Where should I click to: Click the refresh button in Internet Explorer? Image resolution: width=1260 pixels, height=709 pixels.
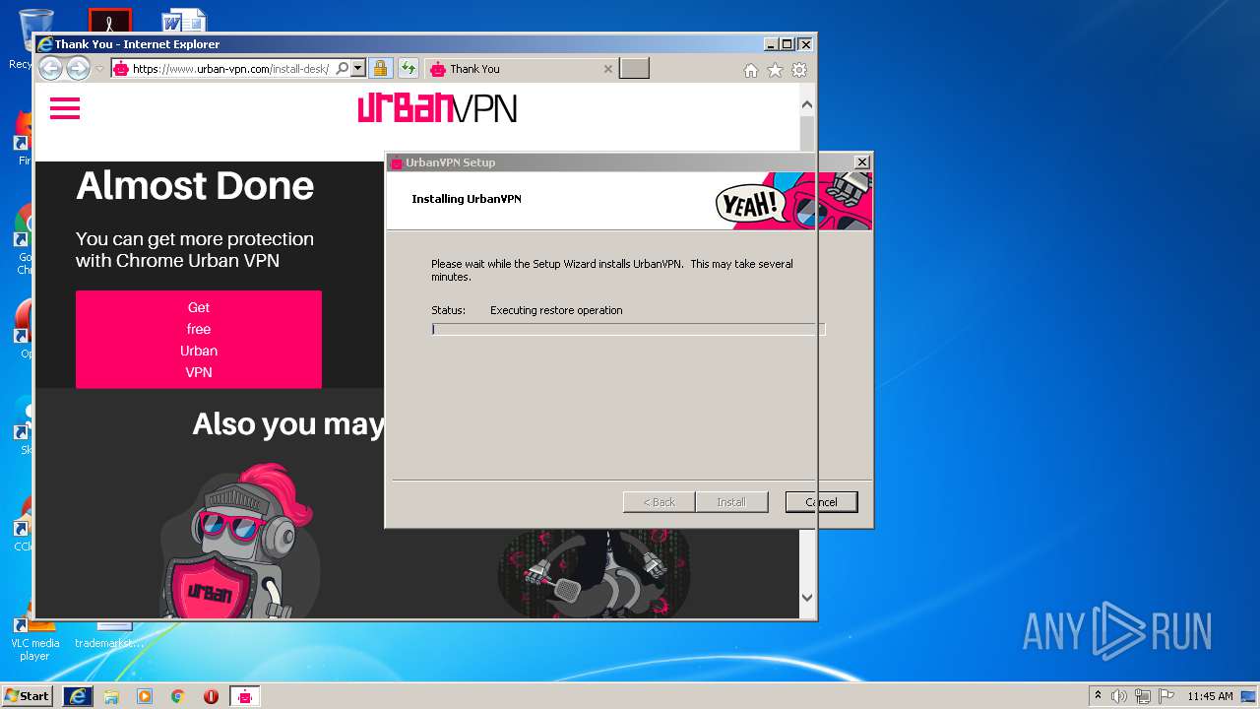coord(408,69)
